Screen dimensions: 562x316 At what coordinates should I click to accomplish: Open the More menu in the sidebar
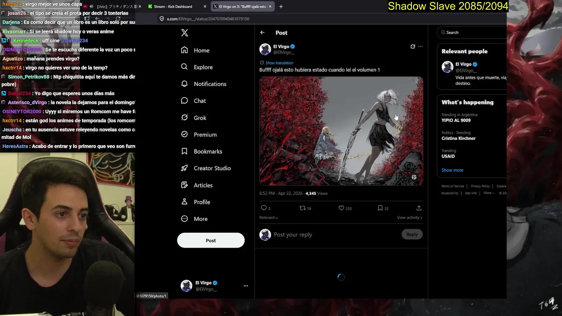coord(194,219)
